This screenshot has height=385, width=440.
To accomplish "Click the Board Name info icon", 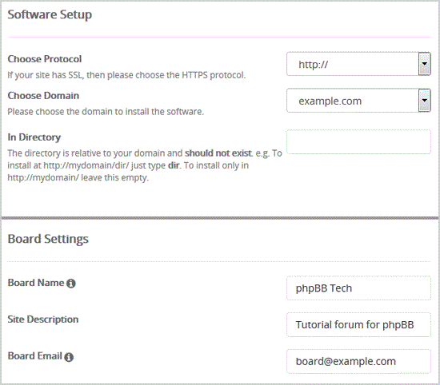I will pyautogui.click(x=71, y=284).
